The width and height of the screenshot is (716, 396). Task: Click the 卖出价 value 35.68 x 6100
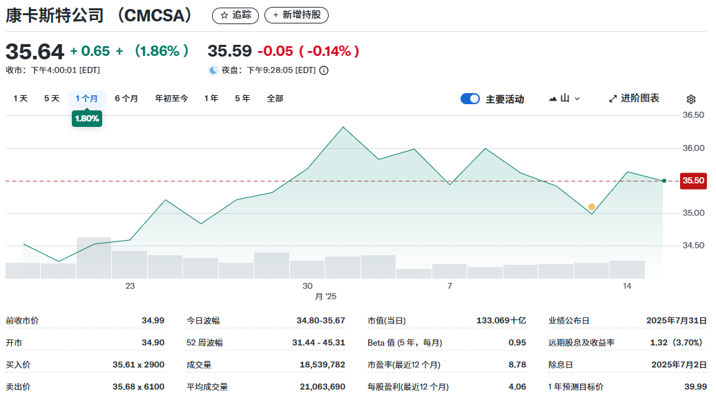tap(138, 387)
